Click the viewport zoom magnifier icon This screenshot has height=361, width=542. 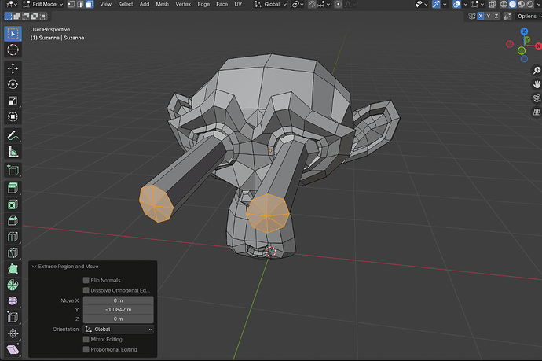point(537,70)
